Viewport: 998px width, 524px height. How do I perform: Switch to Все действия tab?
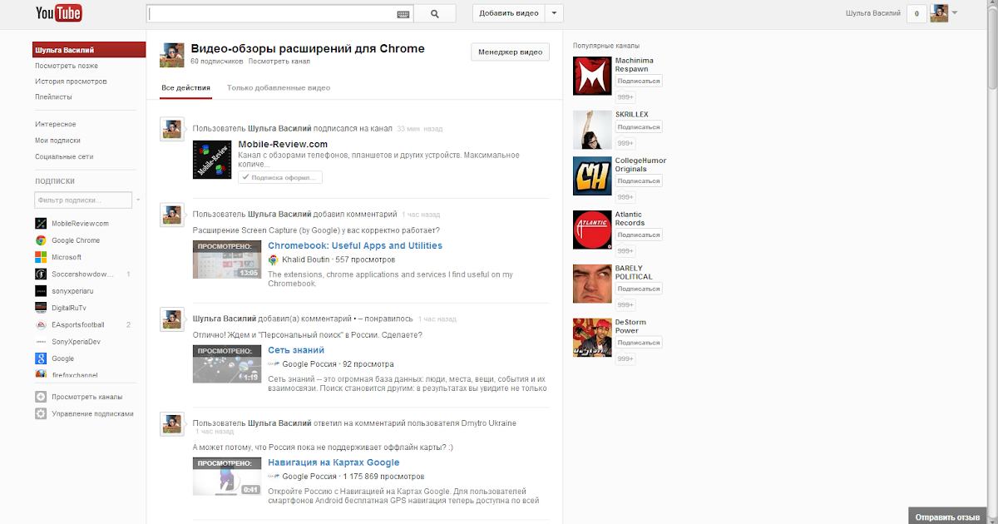coord(186,87)
